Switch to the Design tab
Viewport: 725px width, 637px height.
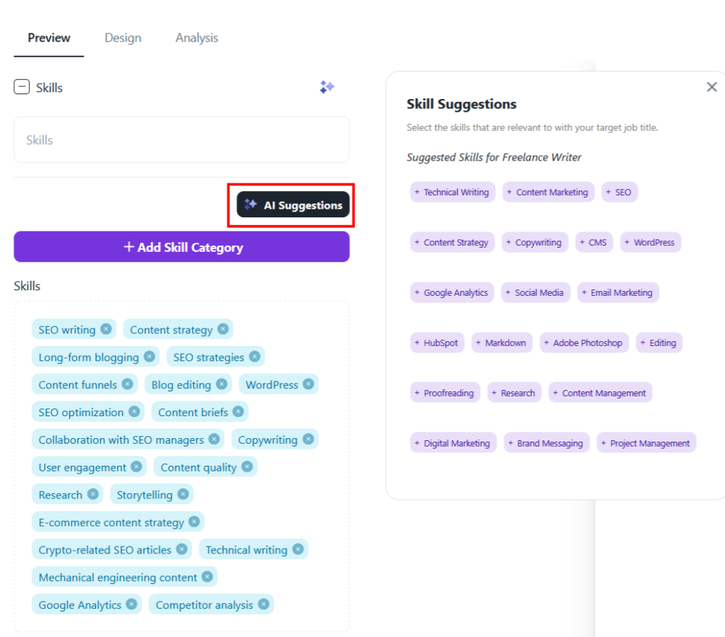pos(122,38)
